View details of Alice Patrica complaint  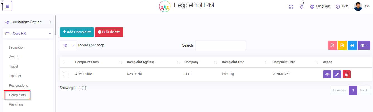[x=327, y=74]
